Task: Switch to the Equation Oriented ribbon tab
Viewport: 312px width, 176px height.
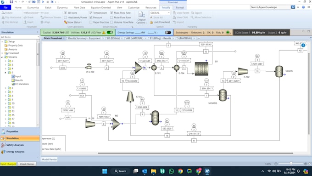Action: tap(100, 7)
